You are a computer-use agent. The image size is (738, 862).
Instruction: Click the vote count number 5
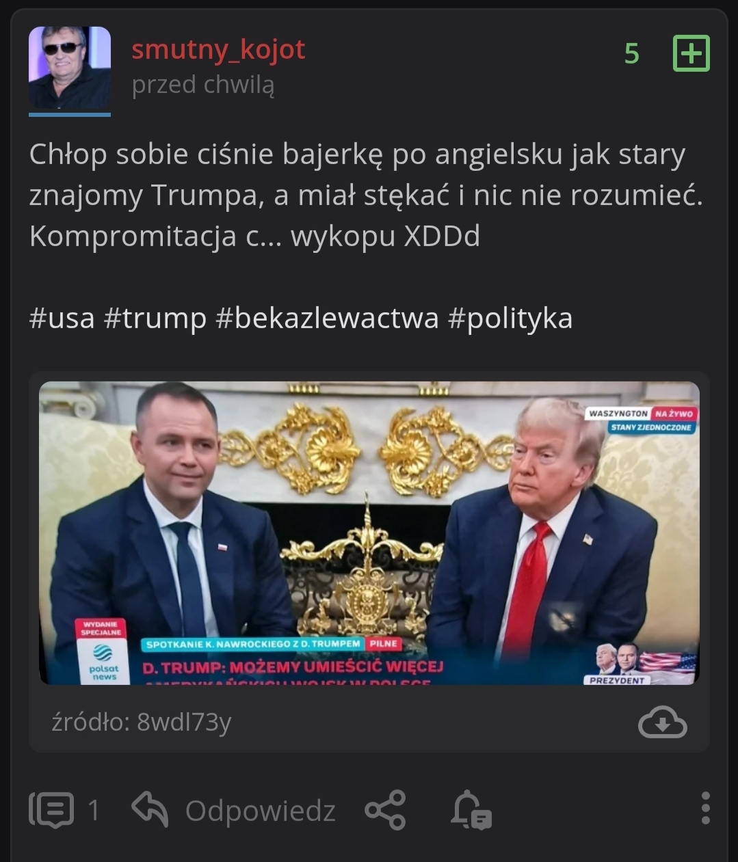pos(632,53)
